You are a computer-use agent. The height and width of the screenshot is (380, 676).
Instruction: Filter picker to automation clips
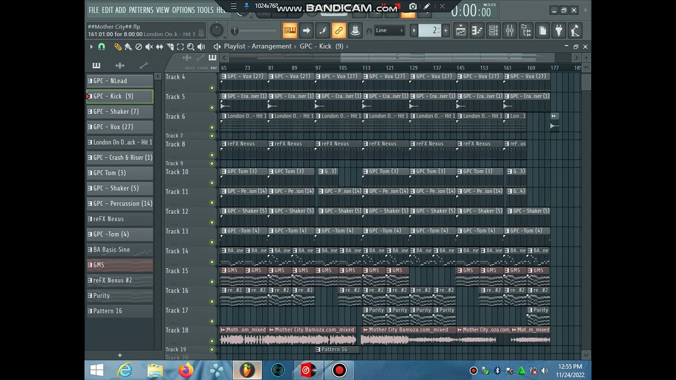(x=144, y=65)
